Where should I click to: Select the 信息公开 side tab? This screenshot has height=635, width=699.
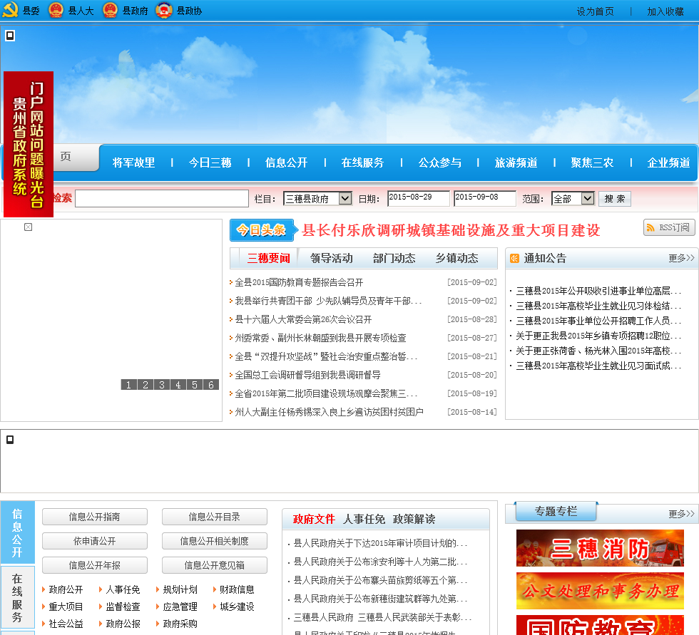tap(17, 533)
